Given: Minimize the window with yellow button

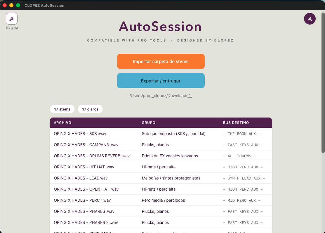Looking at the screenshot, I should [x=11, y=5].
